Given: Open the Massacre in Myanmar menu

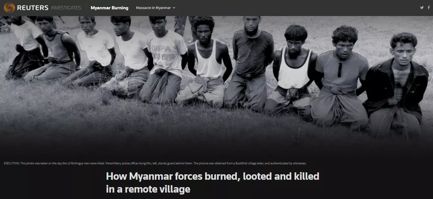Looking at the screenshot, I should 153,8.
